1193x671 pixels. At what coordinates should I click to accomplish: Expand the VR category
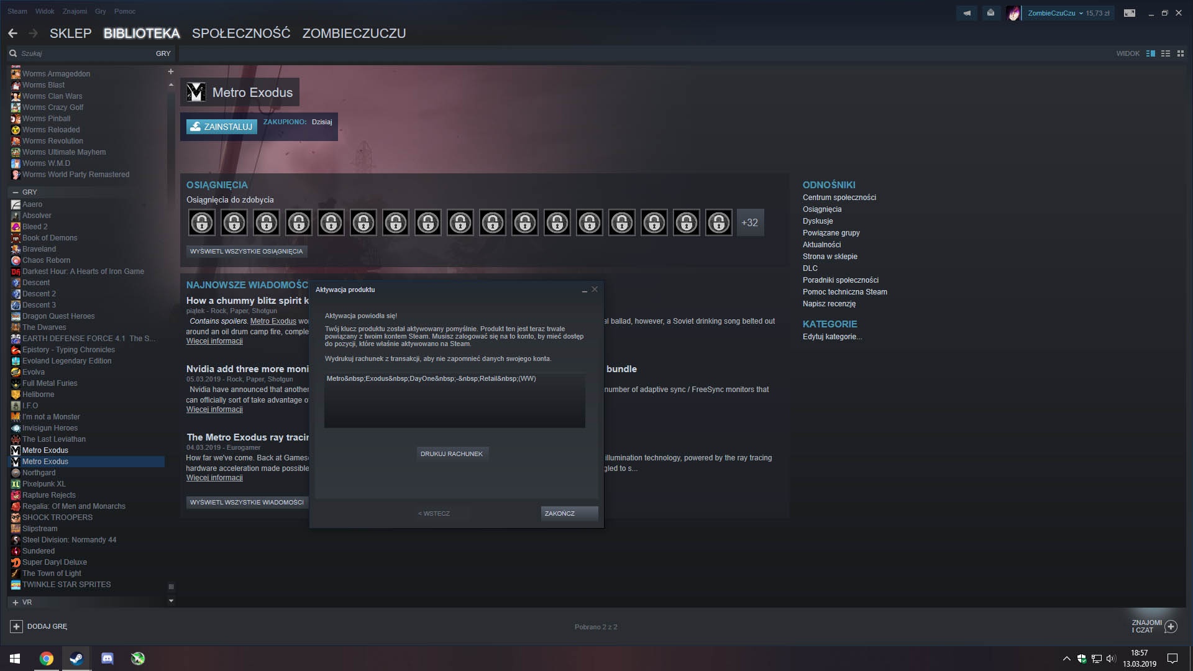[x=16, y=603]
